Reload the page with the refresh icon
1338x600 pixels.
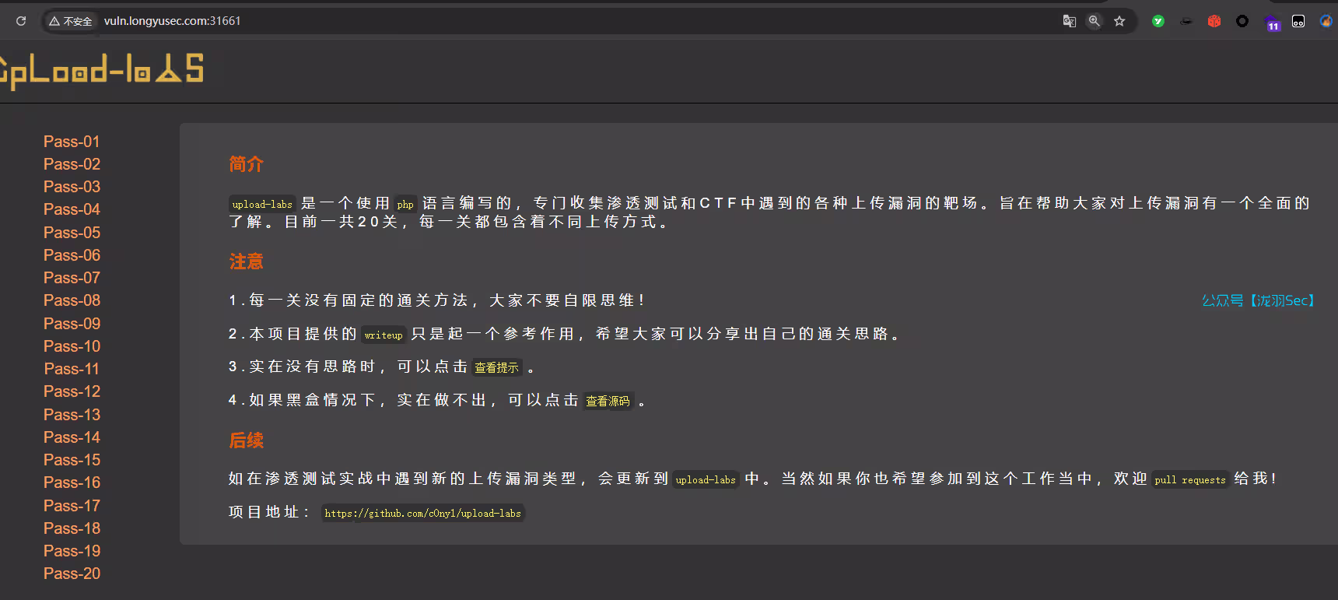tap(21, 21)
